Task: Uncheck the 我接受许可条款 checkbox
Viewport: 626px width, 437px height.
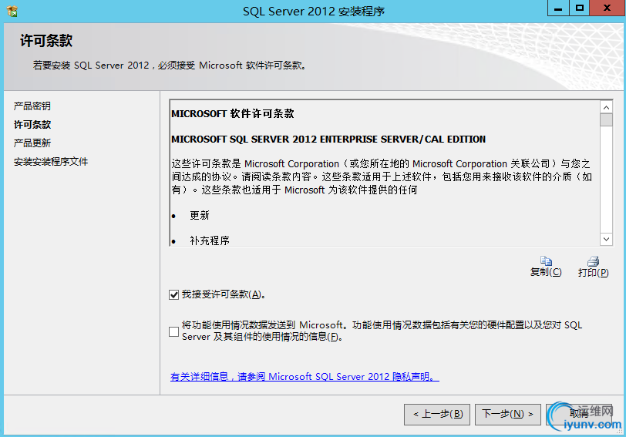Action: [173, 295]
